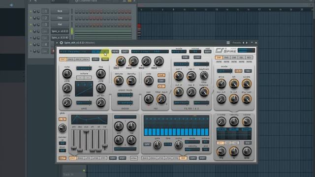Screen dimensions: 315x177
Task: Open unison mode dropdown
Action: click(x=125, y=95)
